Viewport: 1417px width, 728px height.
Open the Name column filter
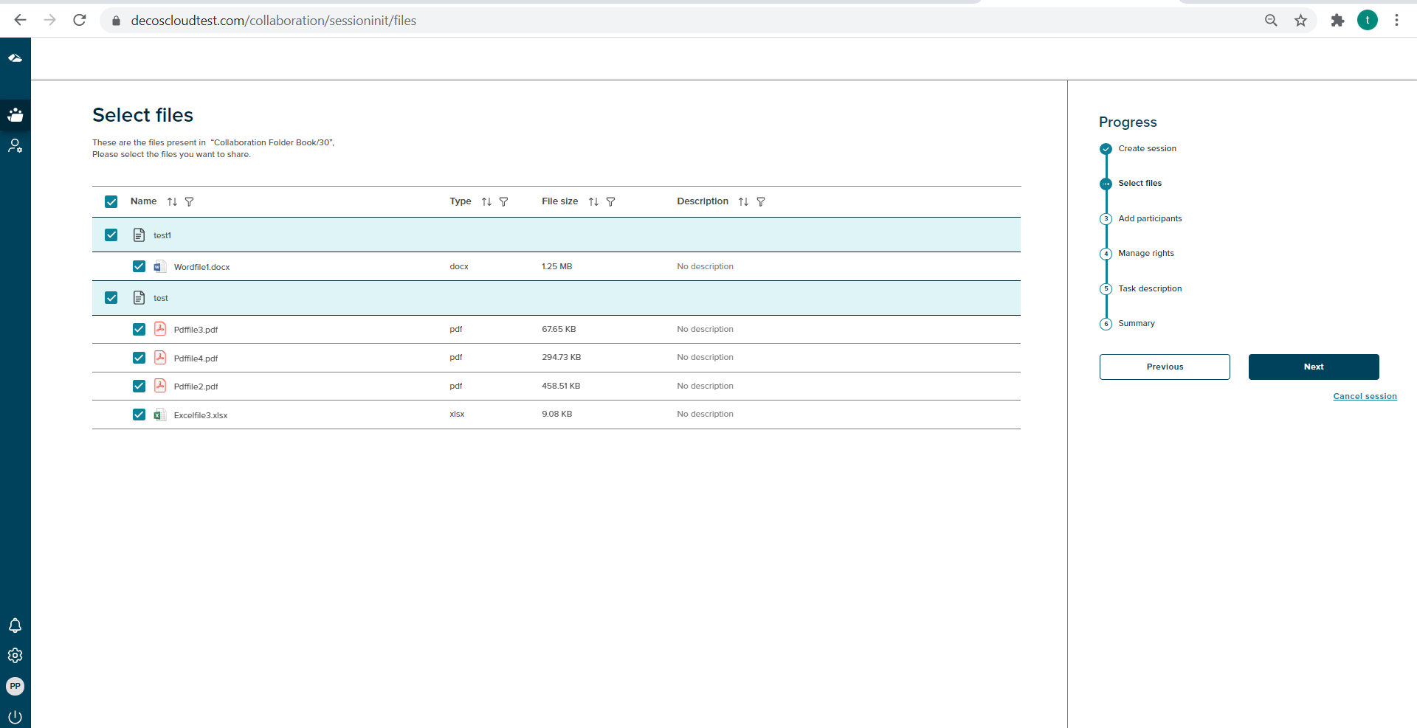[x=189, y=202]
